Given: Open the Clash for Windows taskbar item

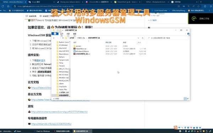Looking at the screenshot, I should coord(42,131).
